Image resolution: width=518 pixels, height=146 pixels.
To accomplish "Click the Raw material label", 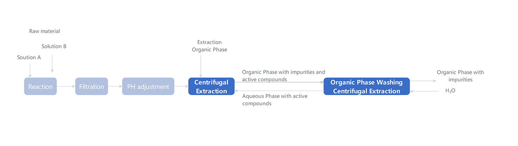I will pos(45,31).
